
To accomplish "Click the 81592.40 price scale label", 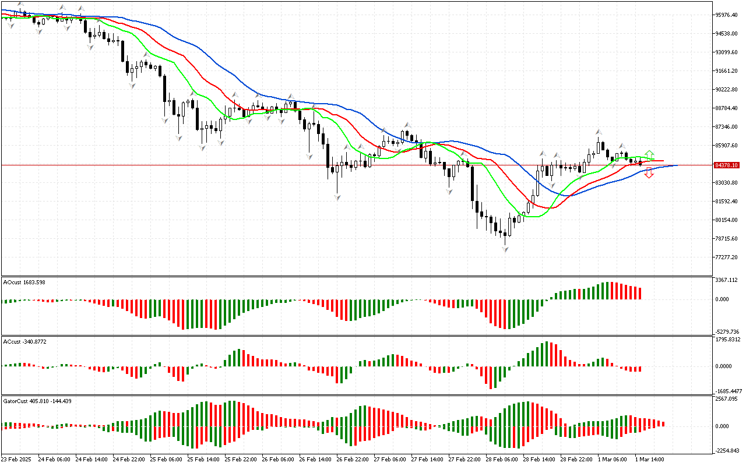I will click(x=726, y=202).
